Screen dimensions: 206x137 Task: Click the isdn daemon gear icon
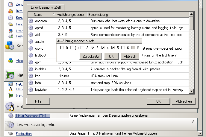point(31,83)
